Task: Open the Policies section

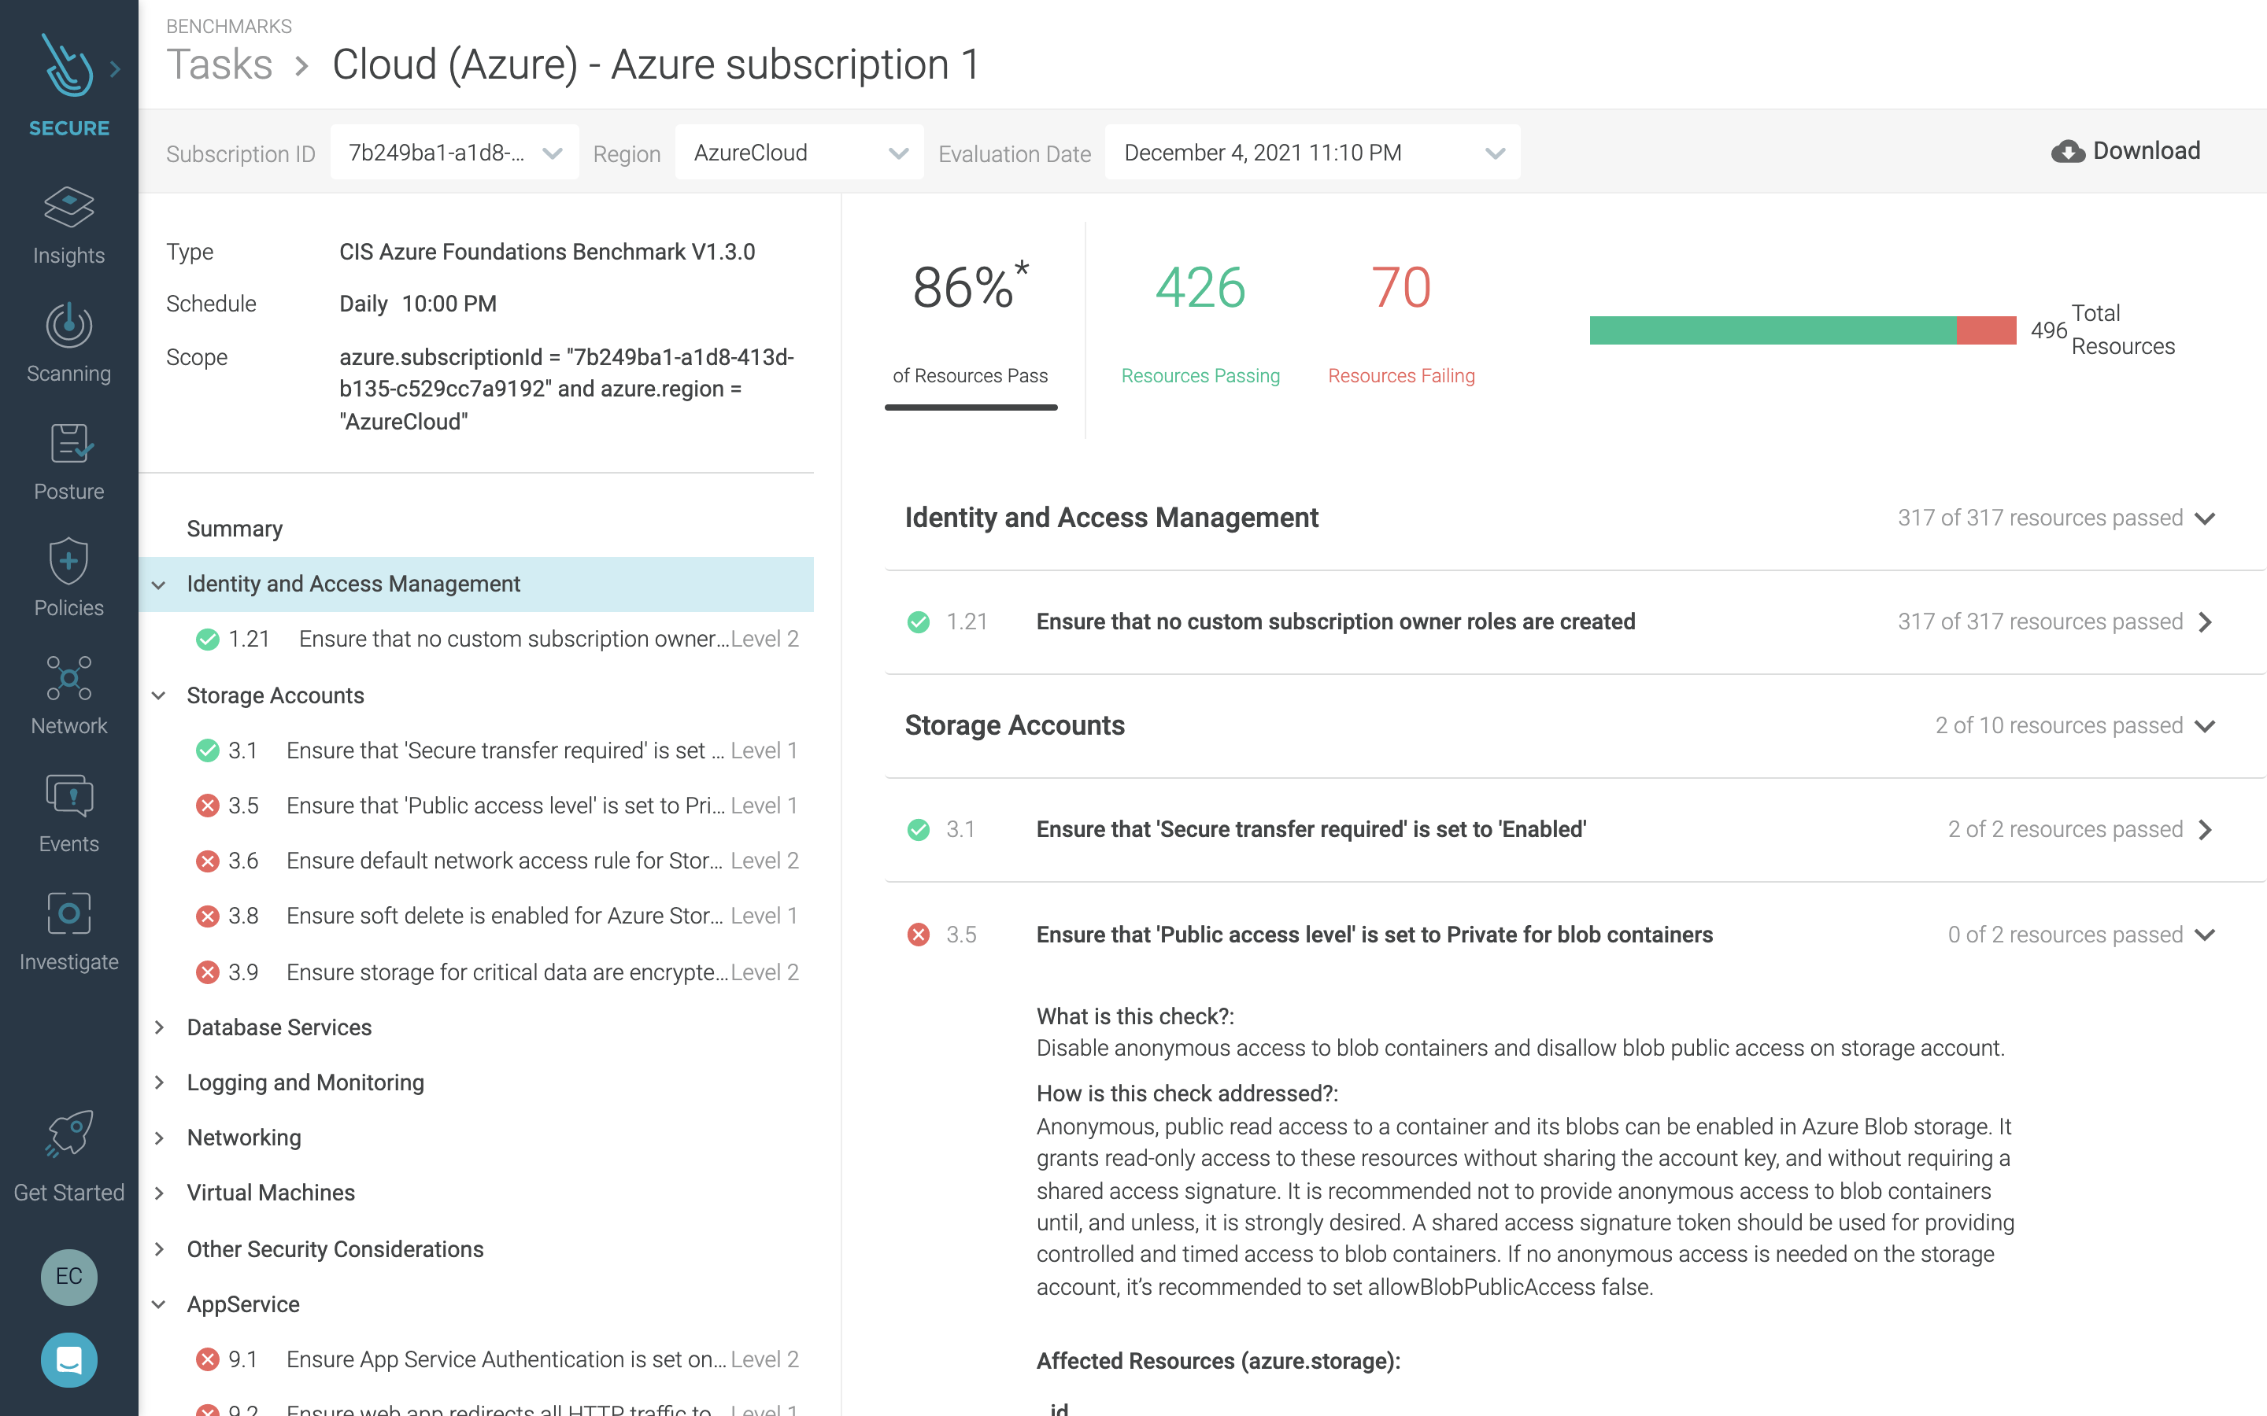Action: pos(68,576)
